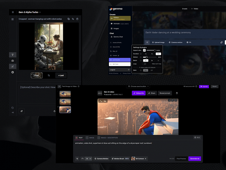Open About & FAQ in Genmo

[x=115, y=47]
